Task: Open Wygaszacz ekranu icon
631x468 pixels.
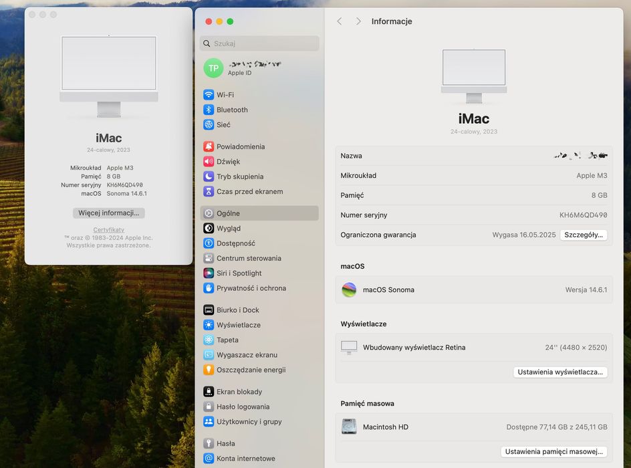Action: (x=209, y=355)
